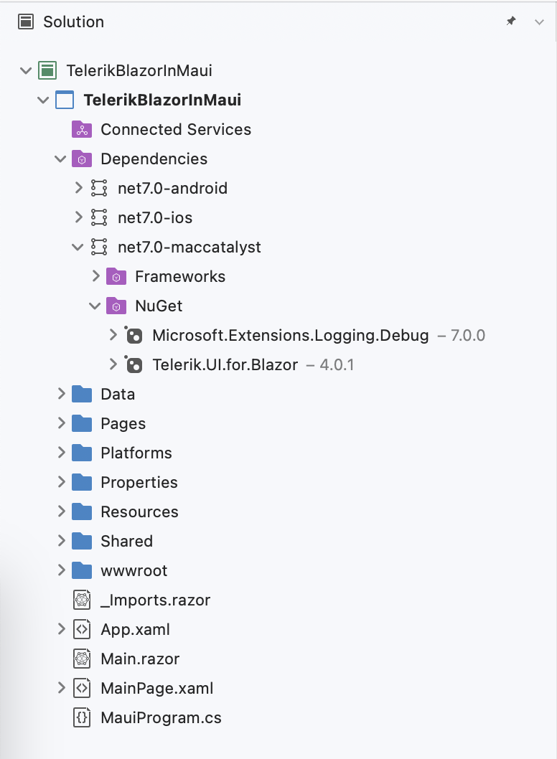Open the Solution panel options chevron
The width and height of the screenshot is (557, 759).
(539, 22)
